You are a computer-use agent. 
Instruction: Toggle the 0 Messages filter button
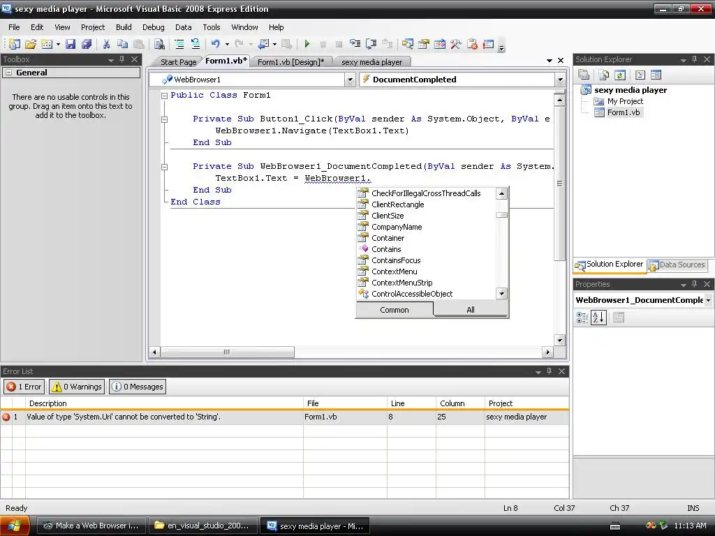(x=138, y=387)
